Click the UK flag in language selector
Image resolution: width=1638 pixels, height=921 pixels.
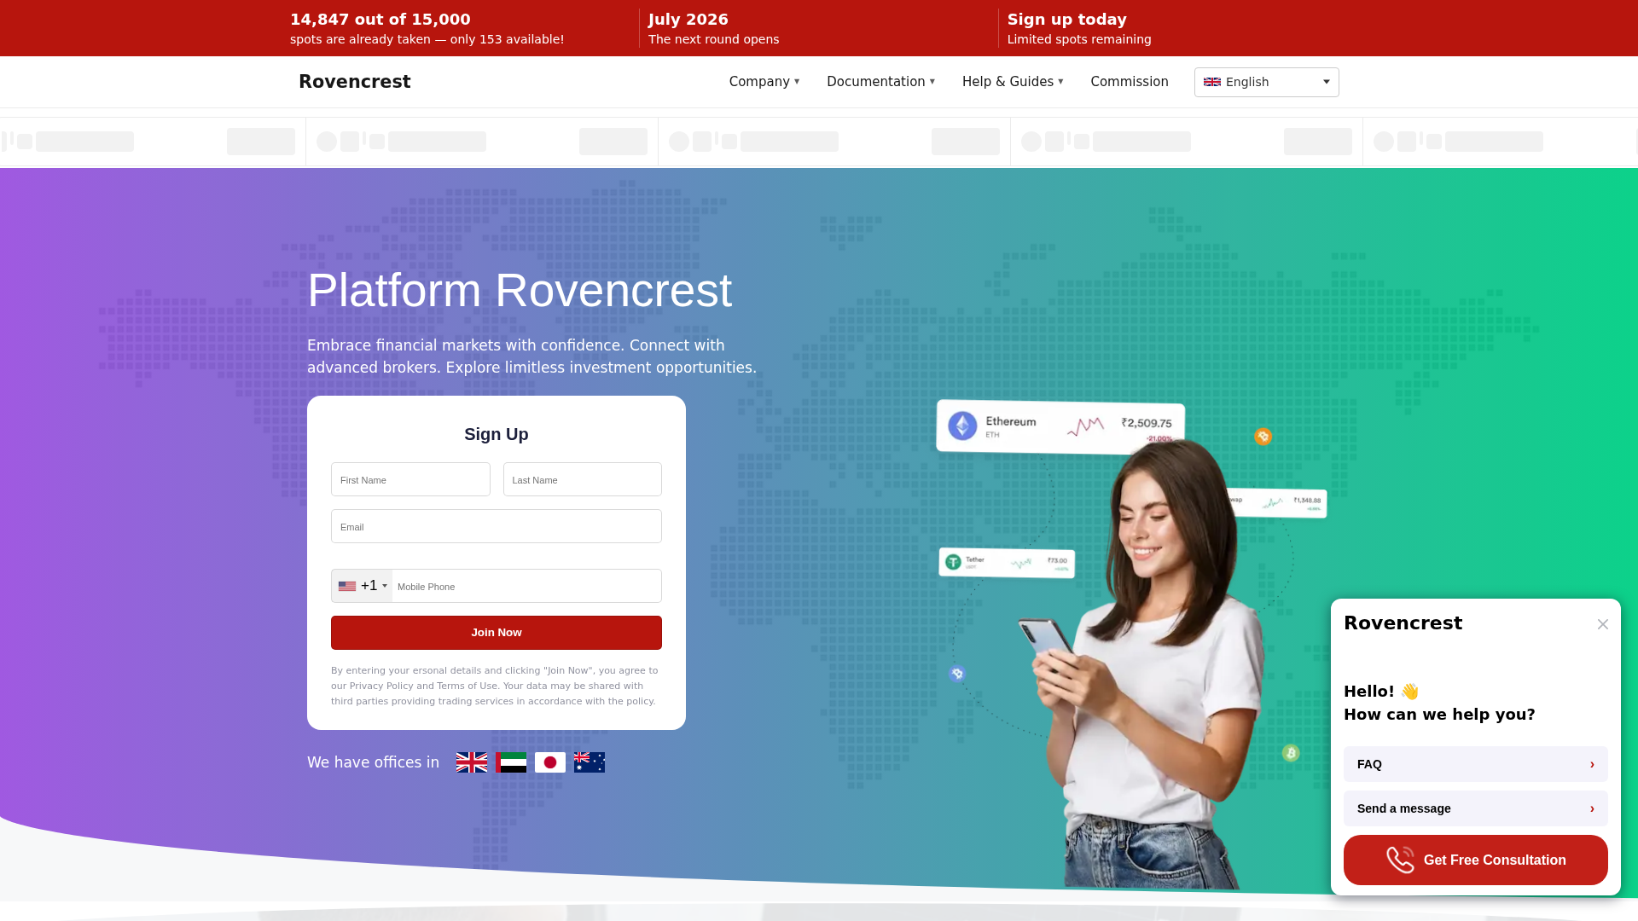tap(1212, 82)
